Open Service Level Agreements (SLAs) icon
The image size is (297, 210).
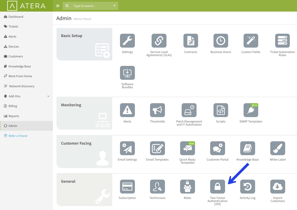[x=159, y=41]
